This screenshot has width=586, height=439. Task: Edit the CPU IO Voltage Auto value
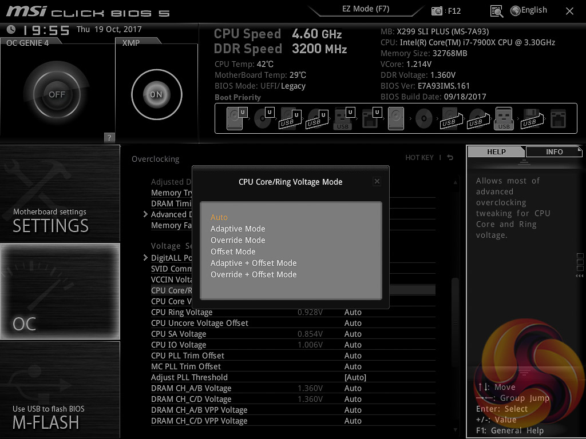[353, 345]
